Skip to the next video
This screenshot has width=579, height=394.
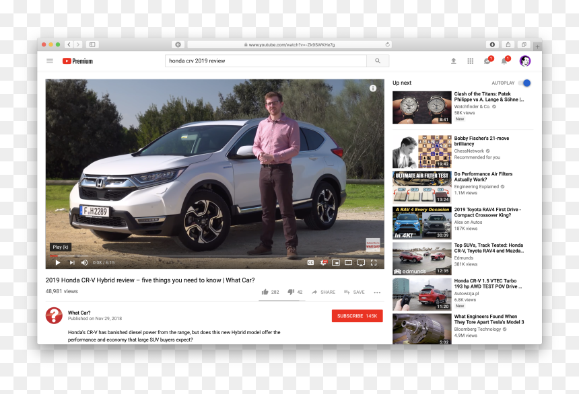(x=71, y=263)
